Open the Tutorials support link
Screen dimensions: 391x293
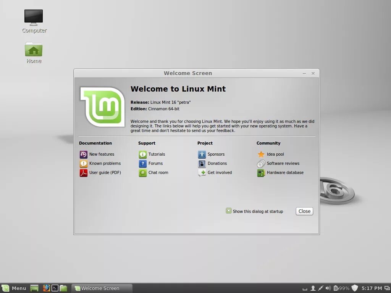(152, 154)
